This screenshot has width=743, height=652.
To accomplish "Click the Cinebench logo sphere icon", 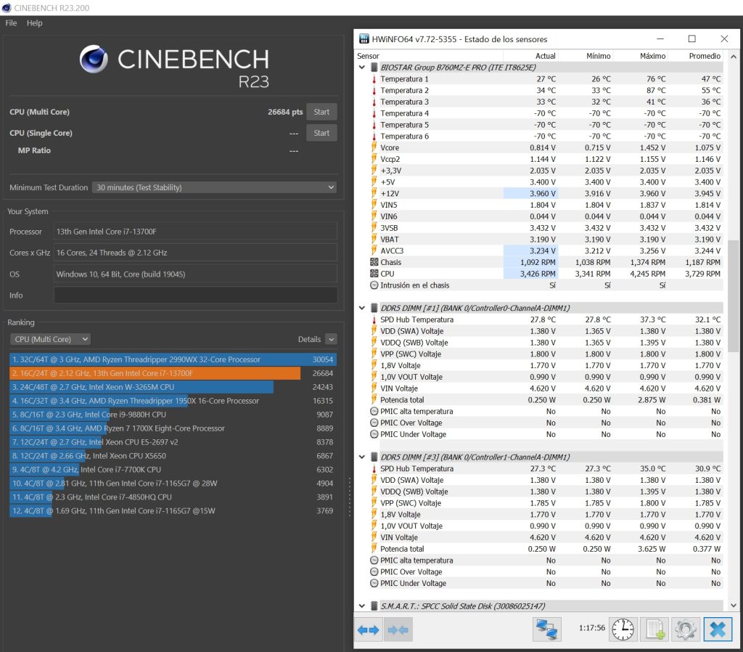I will tap(94, 59).
